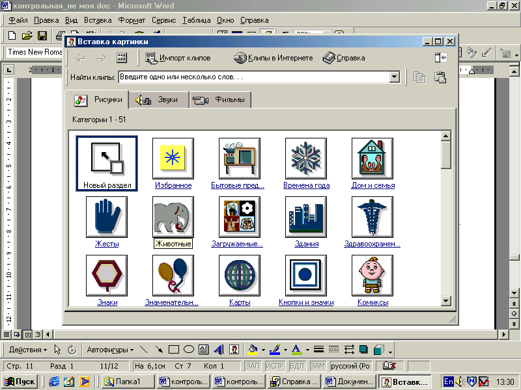This screenshot has height=390, width=521.
Task: Open the Сервис menu
Action: [164, 20]
